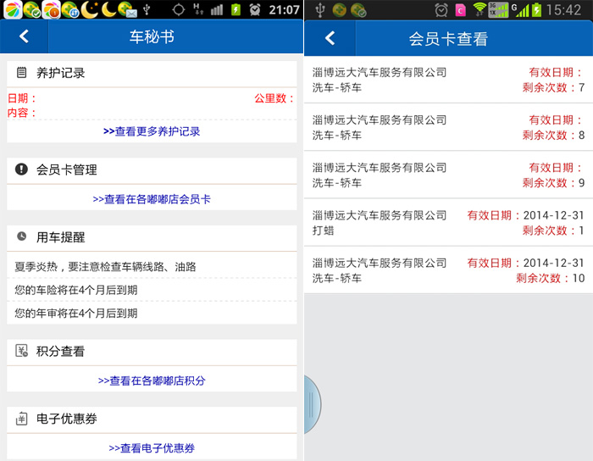Tap the 年审 expiry reminder row
Screen dimensions: 593x461
pos(152,314)
